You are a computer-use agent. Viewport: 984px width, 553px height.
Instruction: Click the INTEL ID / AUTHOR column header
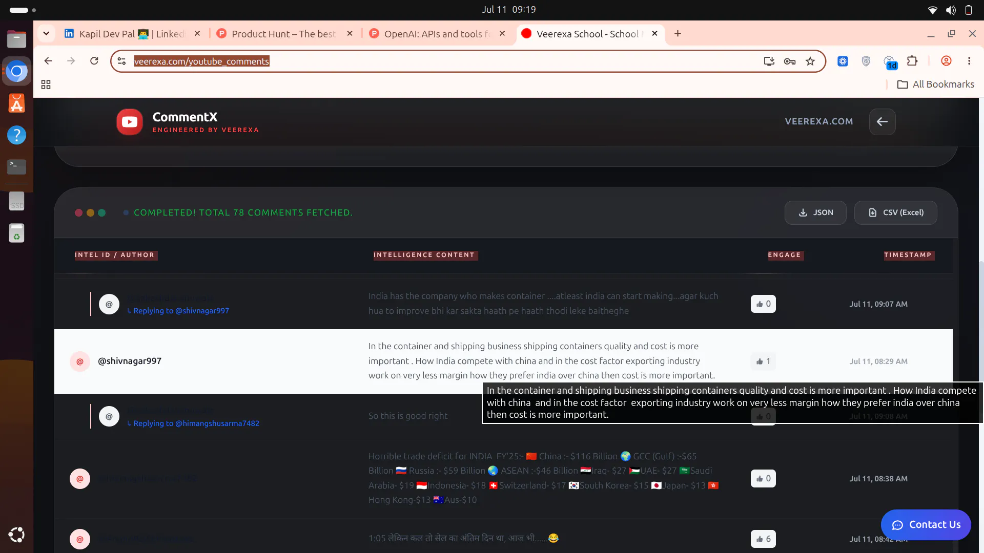pyautogui.click(x=115, y=255)
